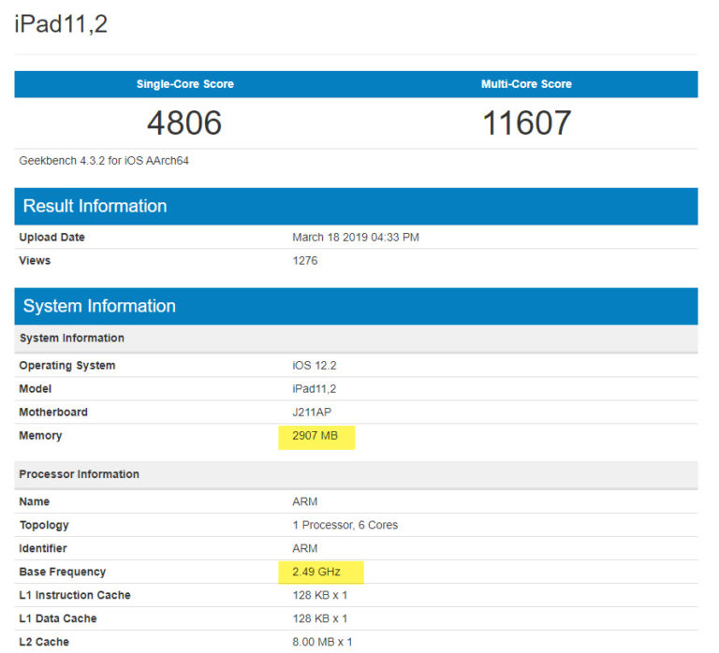
Task: Click the L1 Instruction Cache label
Action: click(75, 595)
